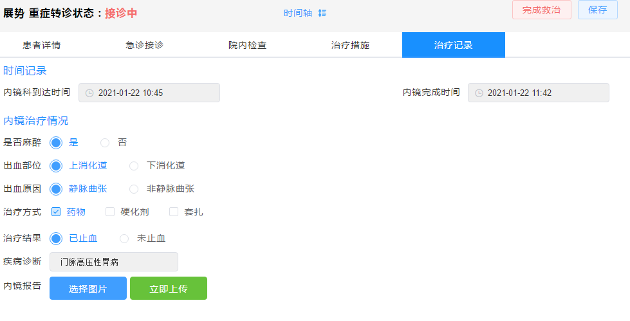The height and width of the screenshot is (321, 630).
Task: Uncheck the 药物 treatment checkbox
Action: click(x=56, y=212)
